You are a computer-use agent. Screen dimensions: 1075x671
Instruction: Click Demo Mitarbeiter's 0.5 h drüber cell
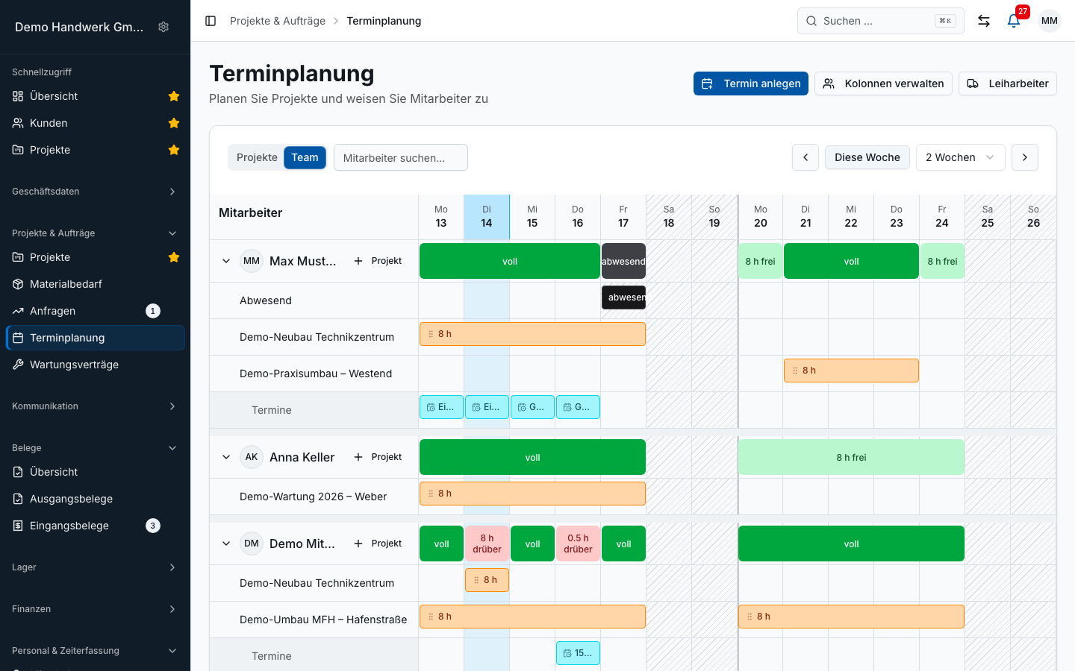click(x=578, y=544)
